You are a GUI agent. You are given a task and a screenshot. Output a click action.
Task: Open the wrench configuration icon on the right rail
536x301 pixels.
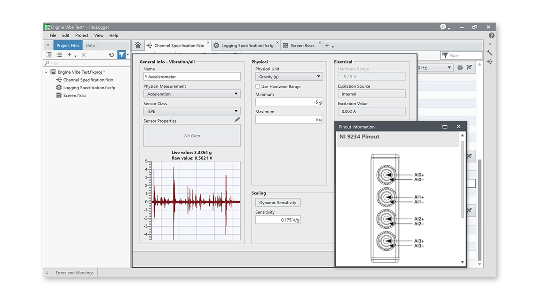489,53
